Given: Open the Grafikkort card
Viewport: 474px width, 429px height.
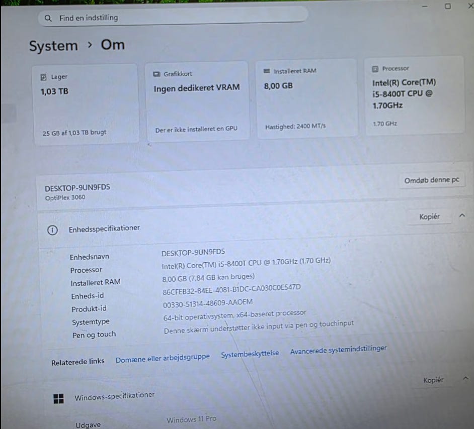Looking at the screenshot, I should (x=197, y=101).
